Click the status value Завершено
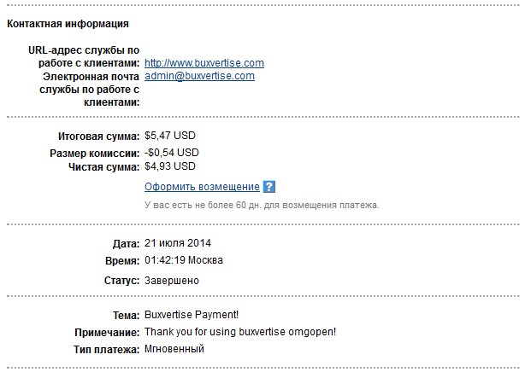 pos(172,279)
